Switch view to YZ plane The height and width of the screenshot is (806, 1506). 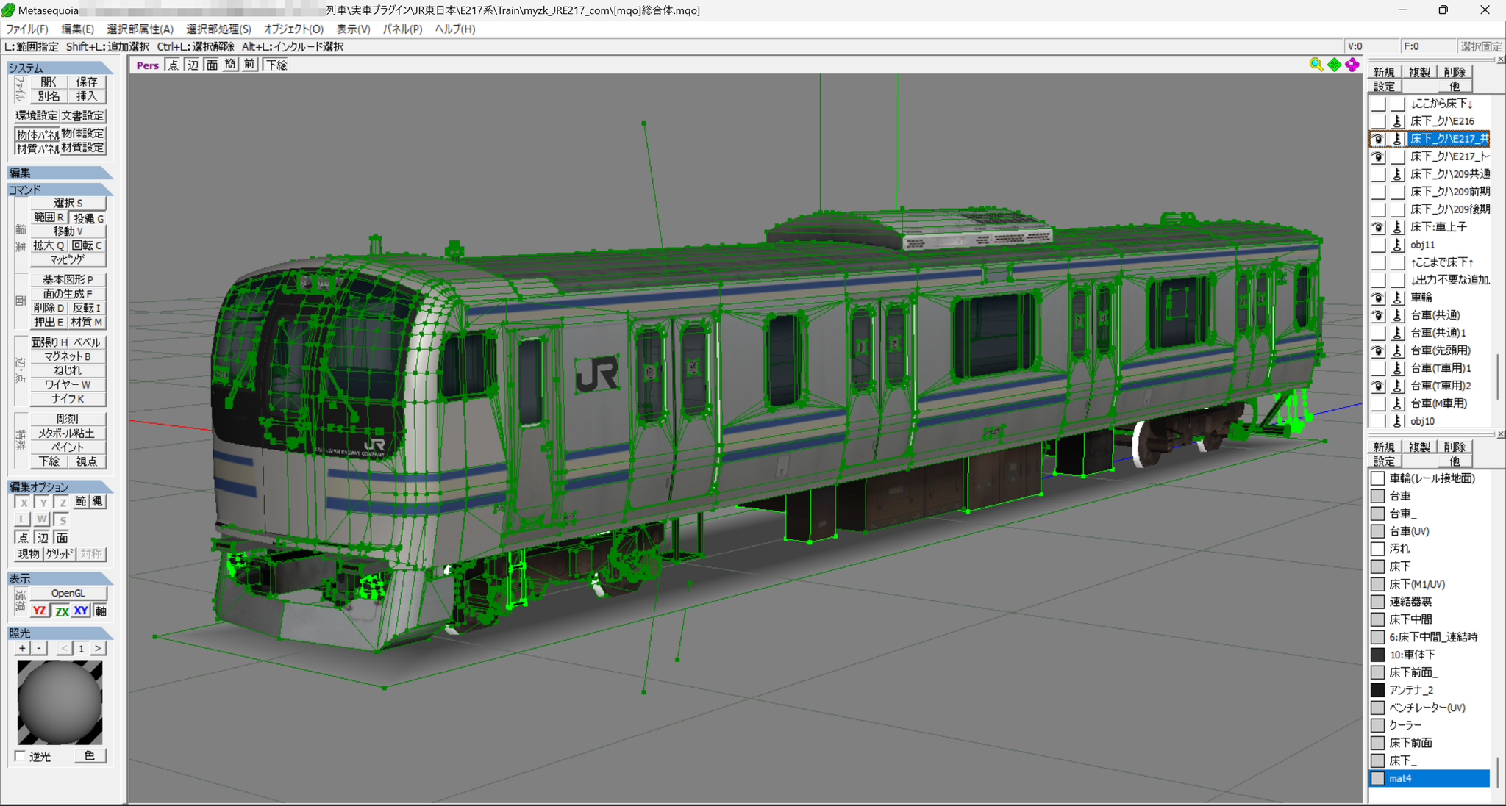40,611
